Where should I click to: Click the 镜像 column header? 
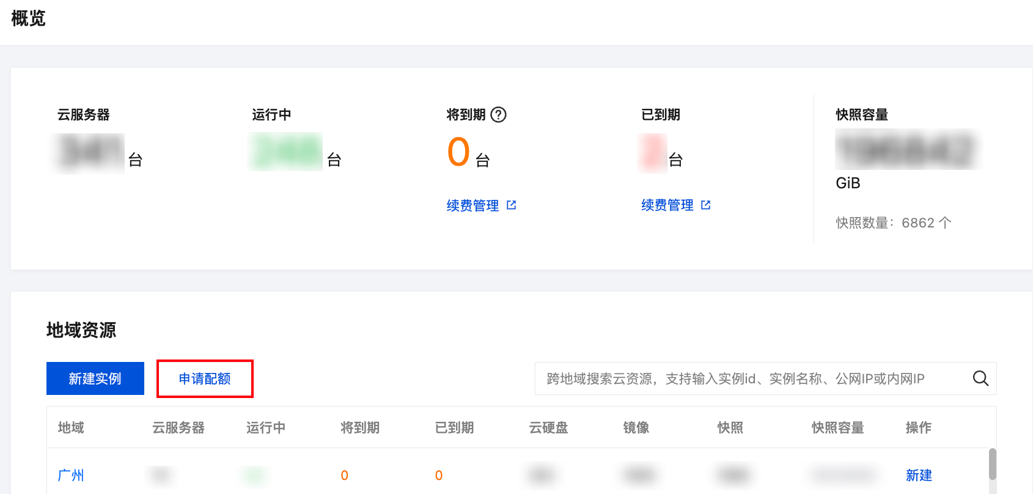[636, 427]
